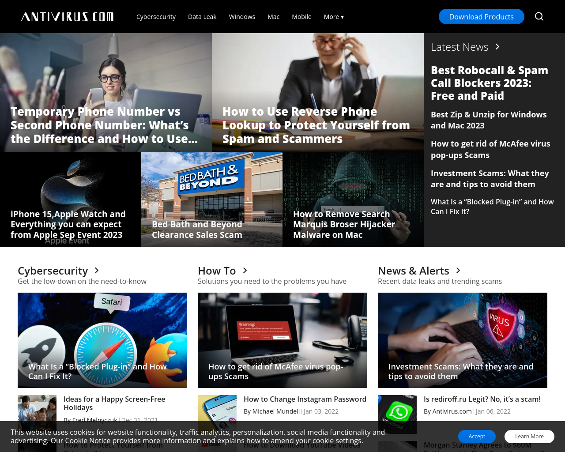
Task: Open McAfee pop-ups laptop featured card
Action: pos(282,340)
